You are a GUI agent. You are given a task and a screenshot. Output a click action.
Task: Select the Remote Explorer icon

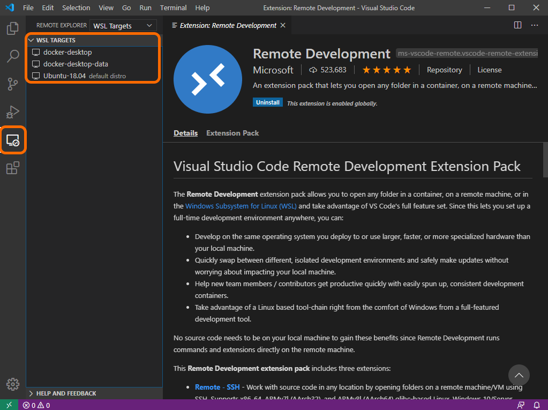[13, 140]
